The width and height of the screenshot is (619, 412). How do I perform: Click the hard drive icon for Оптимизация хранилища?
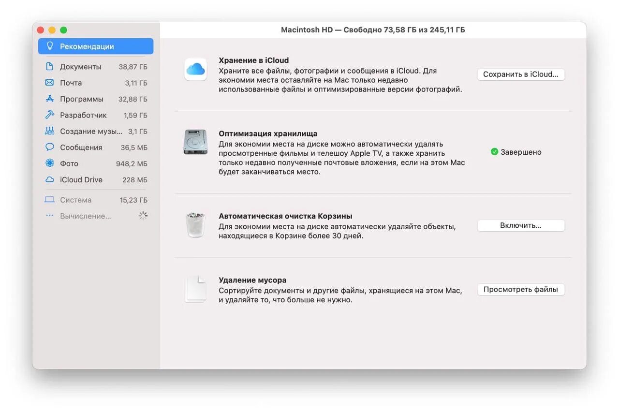[x=195, y=142]
